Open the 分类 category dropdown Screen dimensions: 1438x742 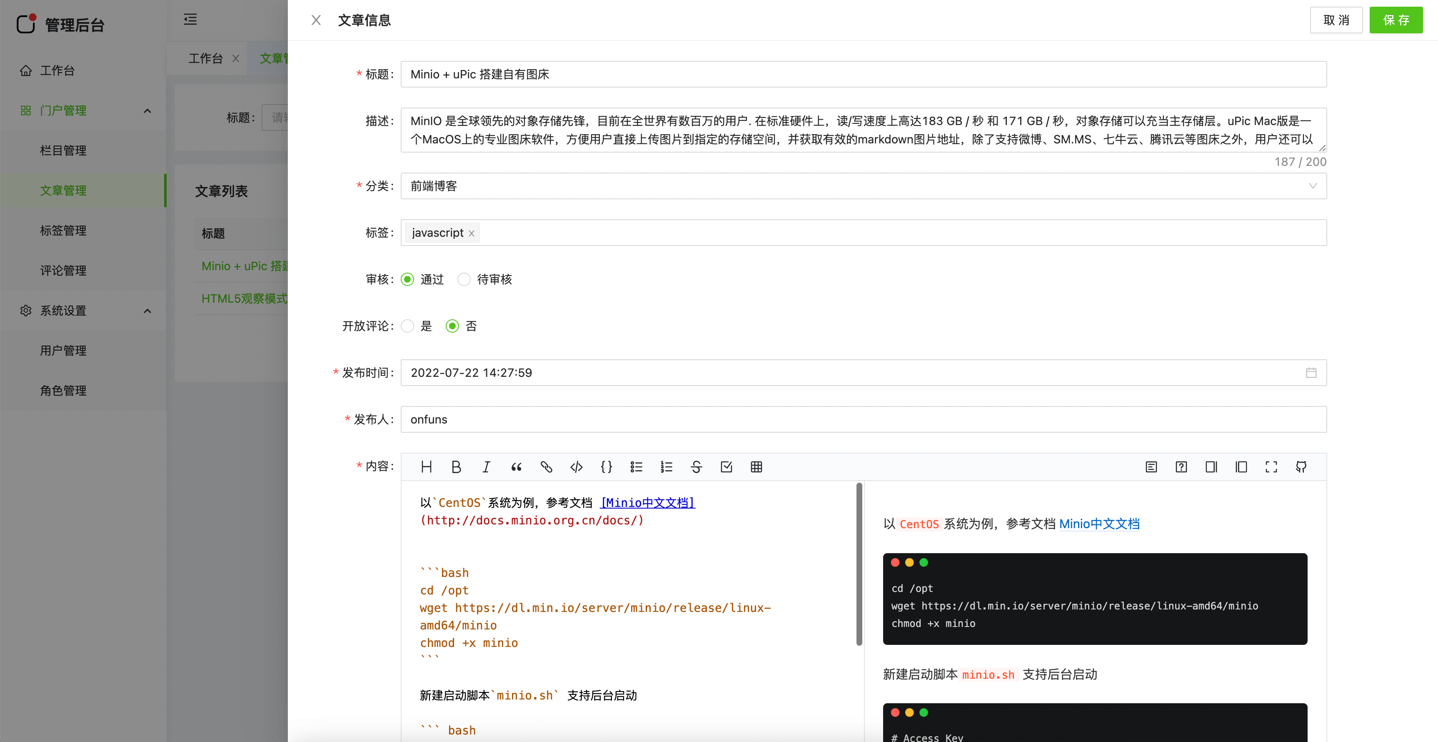pyautogui.click(x=863, y=186)
